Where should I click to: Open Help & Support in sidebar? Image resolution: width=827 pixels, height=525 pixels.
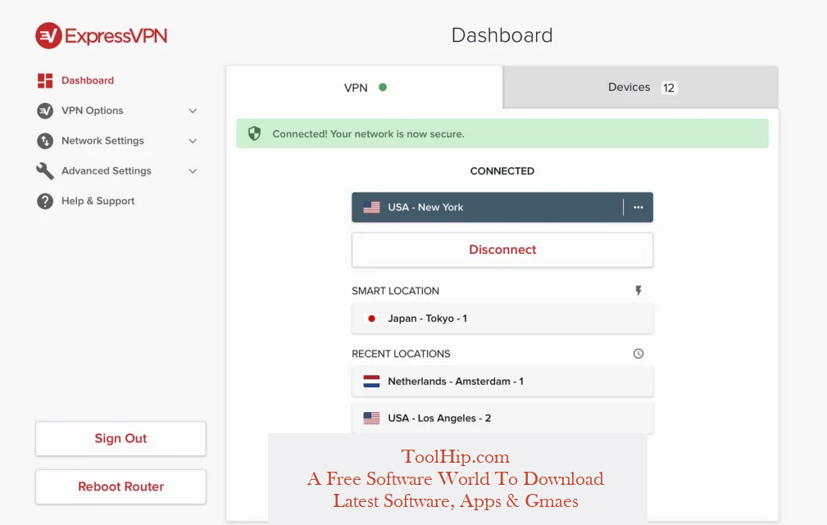[98, 201]
